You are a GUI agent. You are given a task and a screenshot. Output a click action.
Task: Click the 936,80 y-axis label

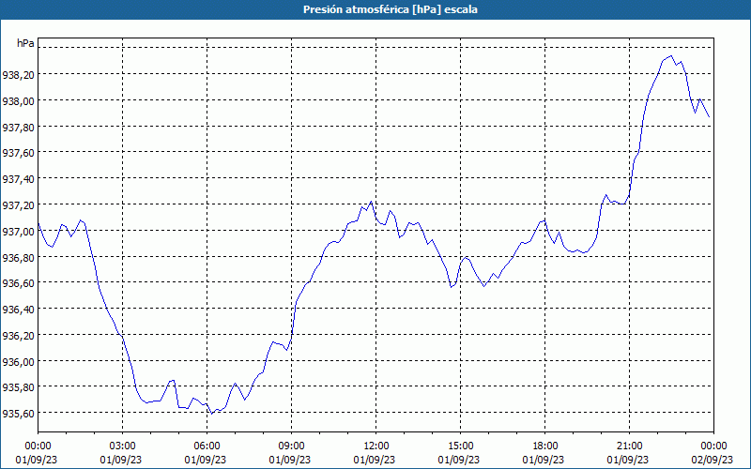(18, 257)
